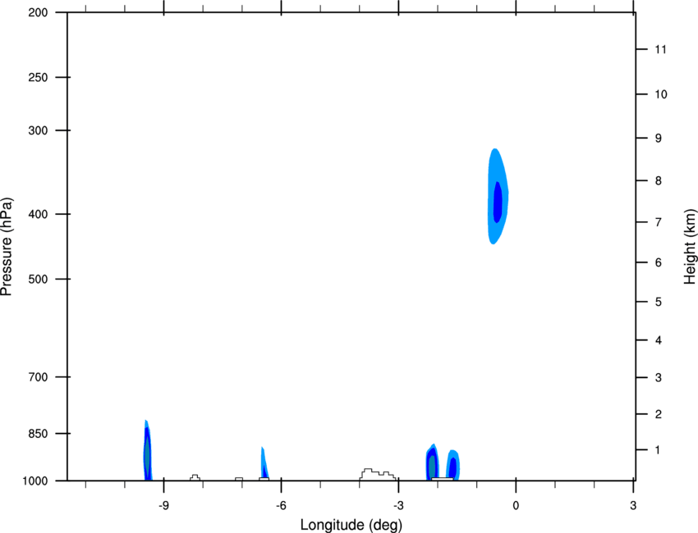Click the 10 km height label
Viewport: 698px width, 533px height.
(661, 94)
